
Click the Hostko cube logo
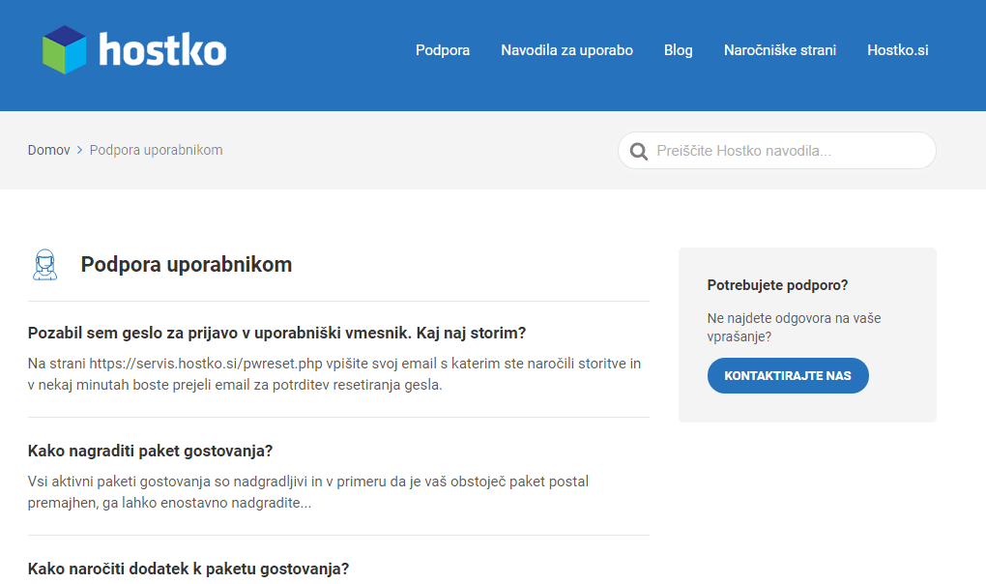(x=64, y=49)
